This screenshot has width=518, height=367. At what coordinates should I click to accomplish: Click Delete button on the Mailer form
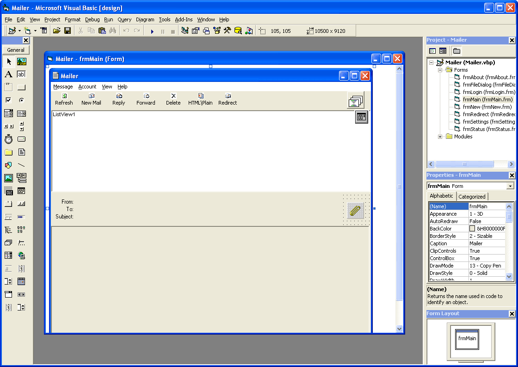pos(173,99)
